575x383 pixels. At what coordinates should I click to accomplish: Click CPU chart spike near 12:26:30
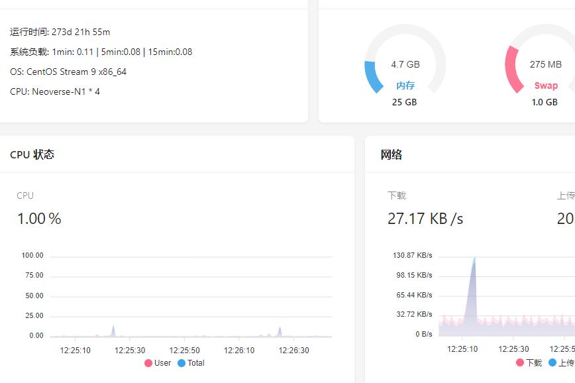coord(280,331)
